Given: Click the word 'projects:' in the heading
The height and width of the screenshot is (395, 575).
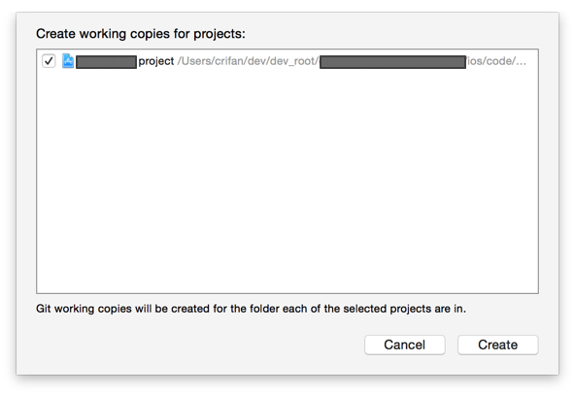Looking at the screenshot, I should click(x=220, y=34).
